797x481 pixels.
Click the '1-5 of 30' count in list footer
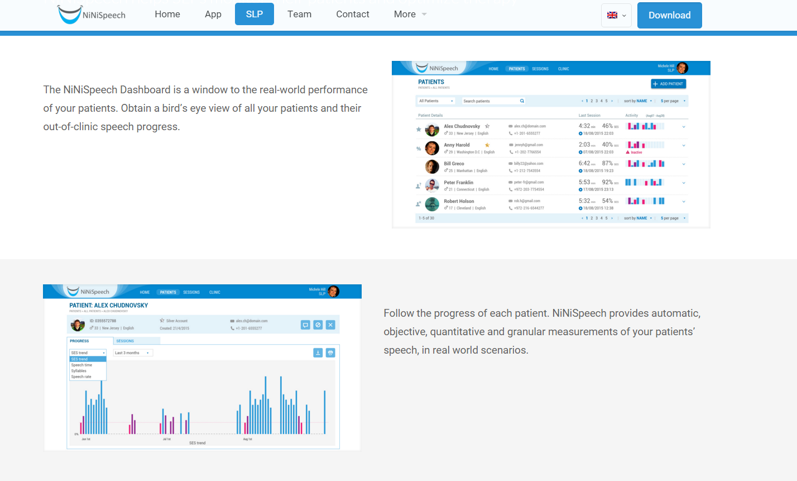[x=426, y=218]
